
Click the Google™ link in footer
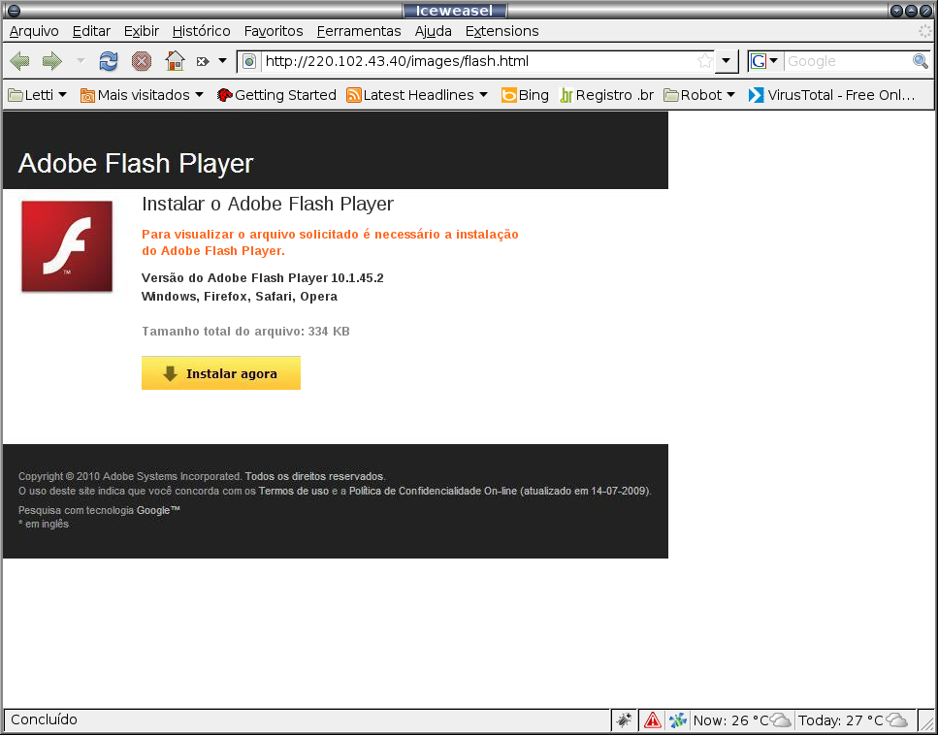pos(158,510)
